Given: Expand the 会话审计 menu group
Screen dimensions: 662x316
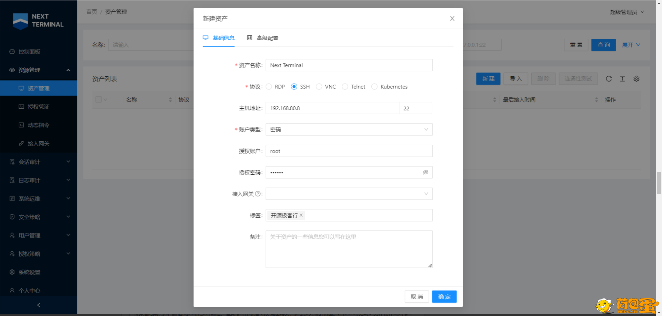Looking at the screenshot, I should click(x=68, y=162).
